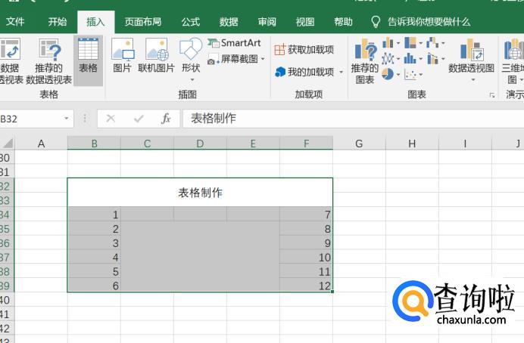The image size is (524, 343).
Task: Select row 30 header
Action: (7, 157)
